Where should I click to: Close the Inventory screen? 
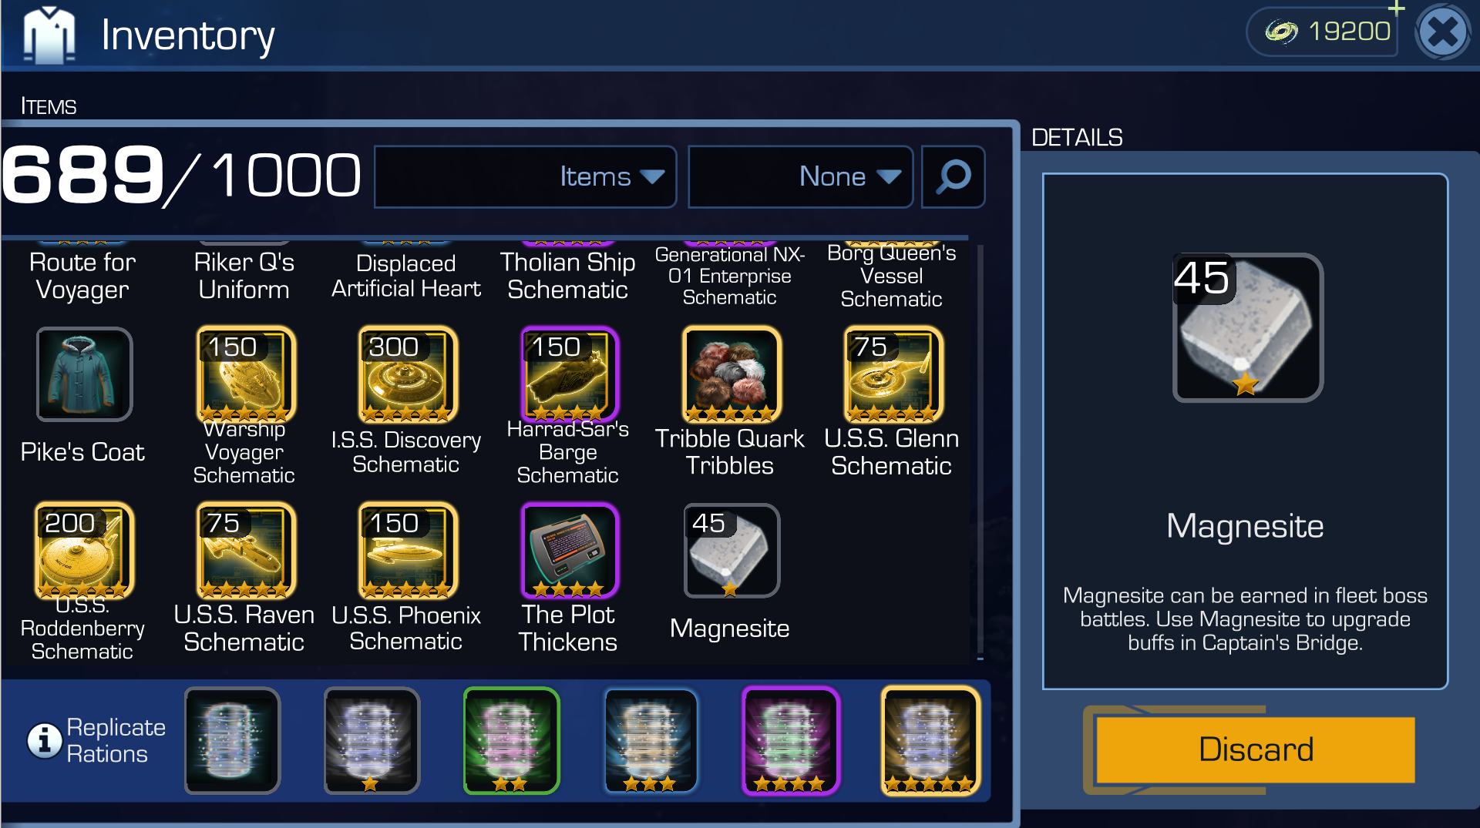1443,32
